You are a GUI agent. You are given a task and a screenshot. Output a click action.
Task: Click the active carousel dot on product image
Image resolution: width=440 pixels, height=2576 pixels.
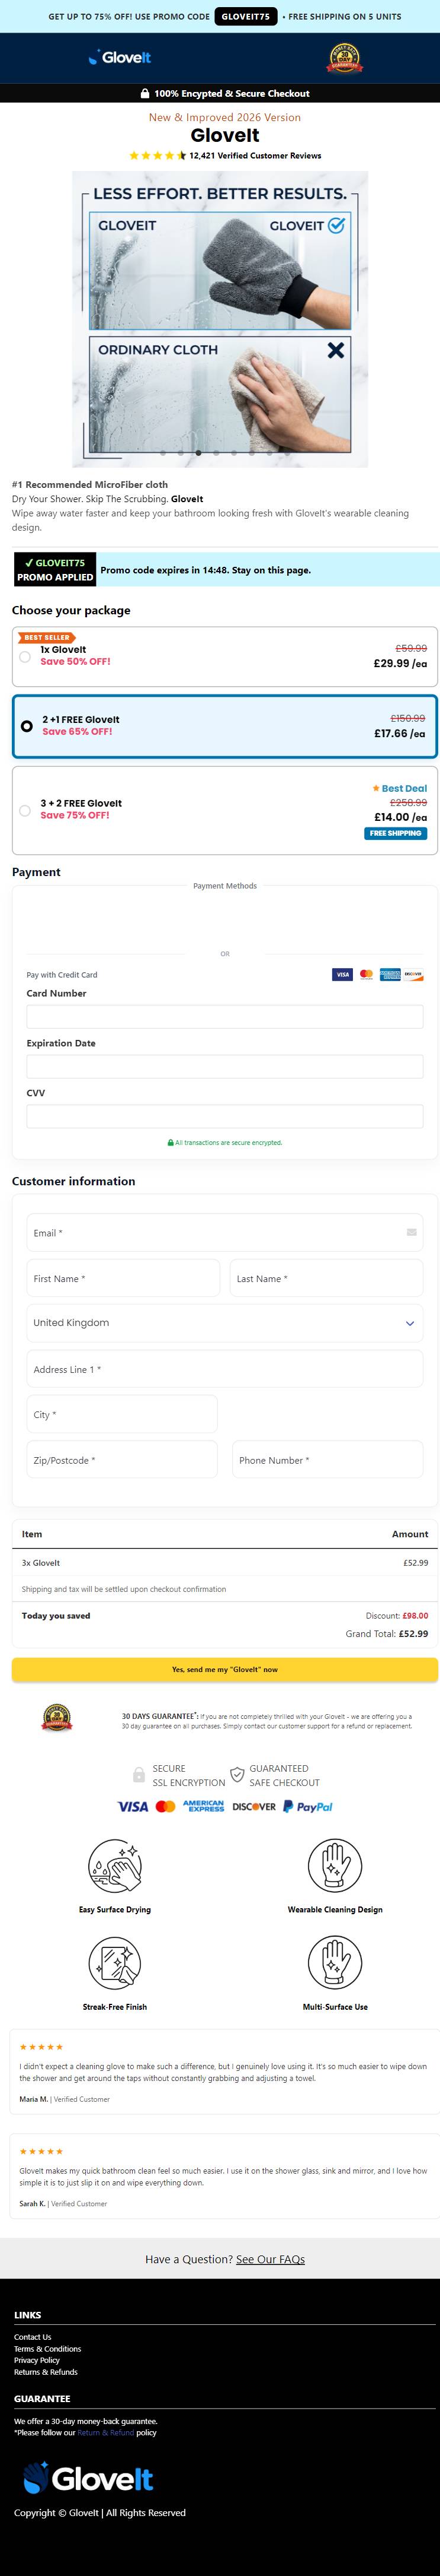[198, 453]
